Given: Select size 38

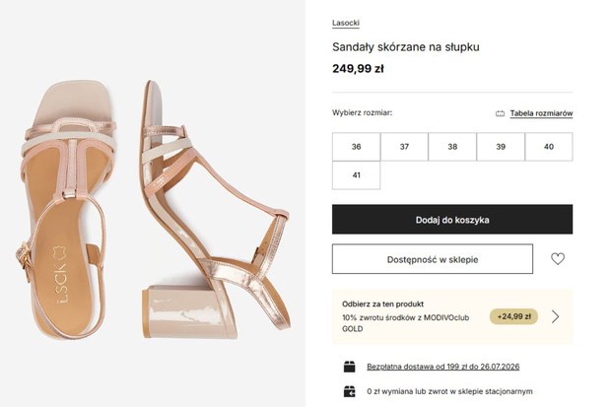Looking at the screenshot, I should point(452,147).
